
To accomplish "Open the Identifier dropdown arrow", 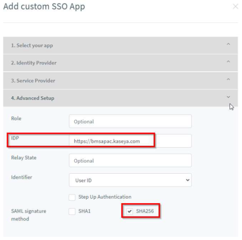I will click(x=188, y=180).
